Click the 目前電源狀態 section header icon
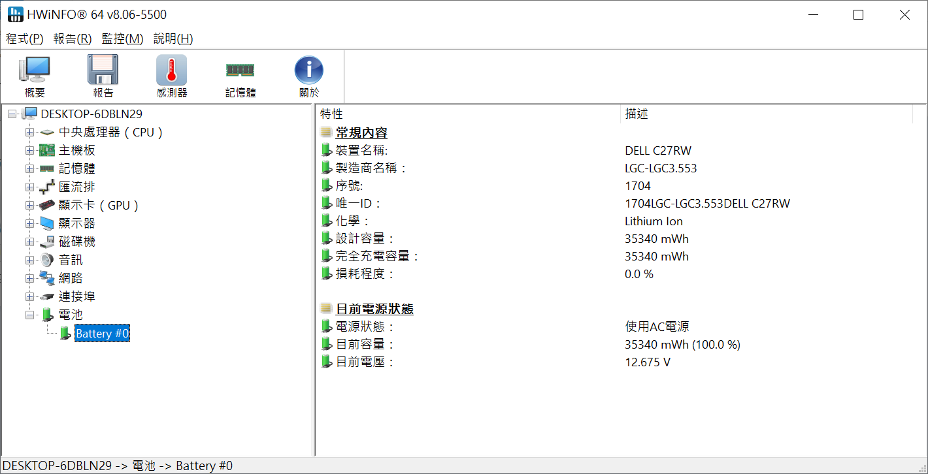 coord(326,309)
